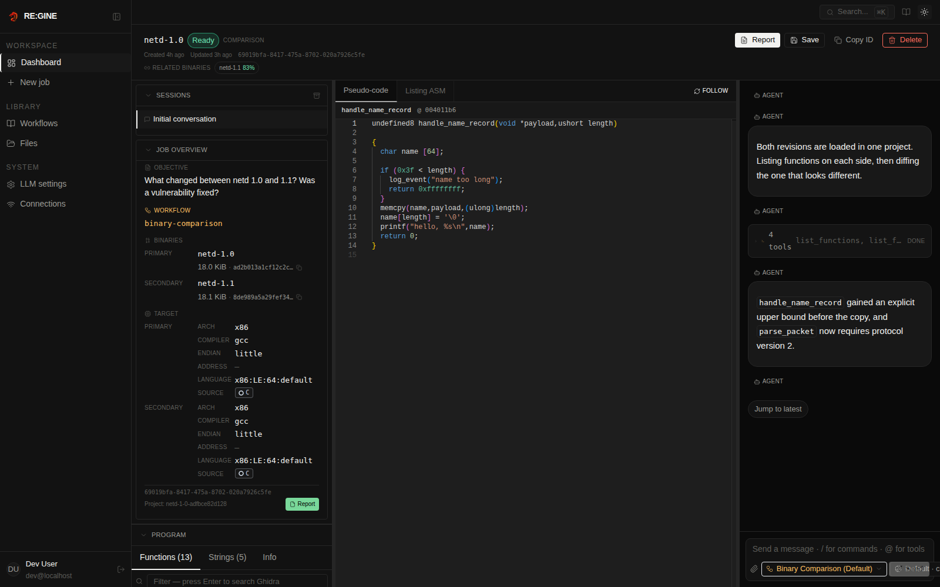
Task: Copy the job ID
Action: point(854,40)
